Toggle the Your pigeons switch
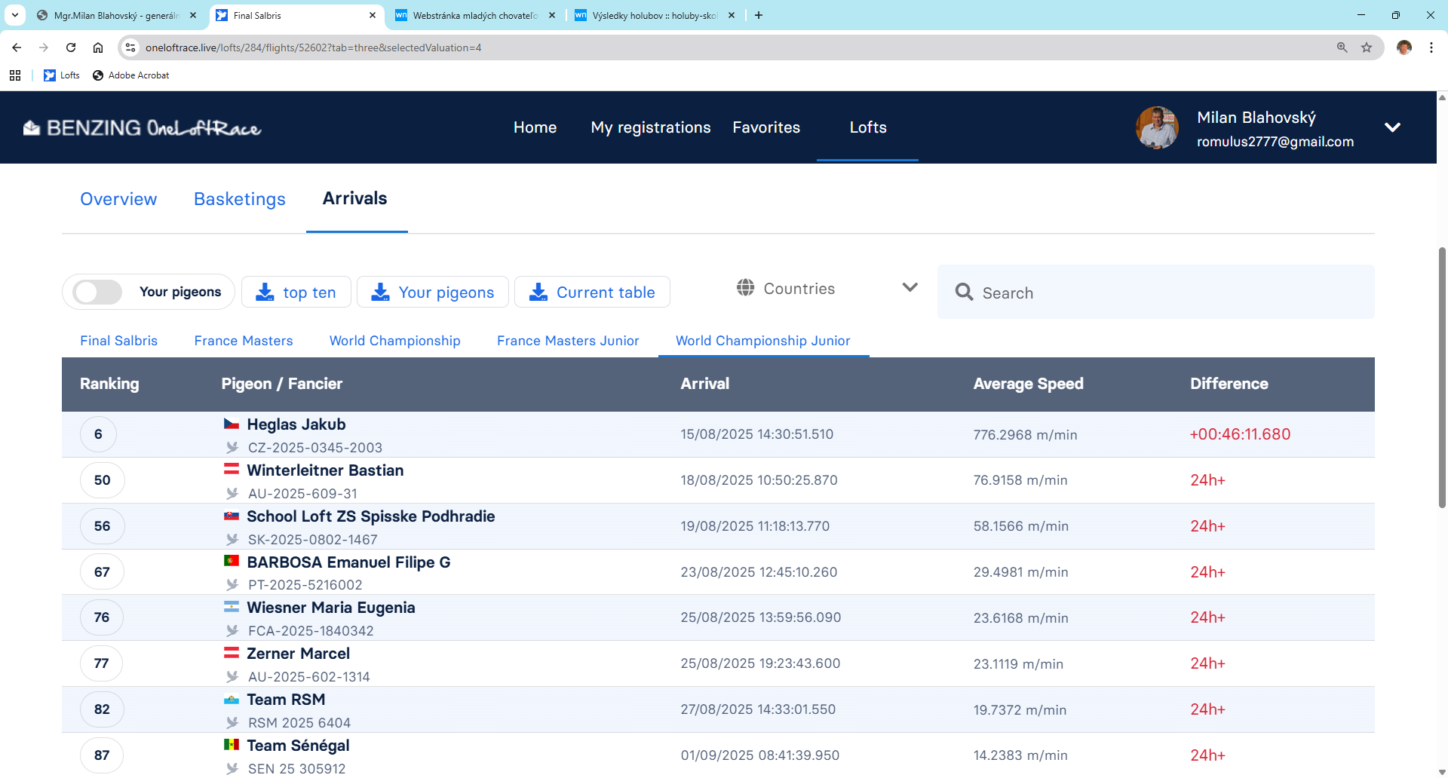This screenshot has width=1448, height=778. point(98,293)
